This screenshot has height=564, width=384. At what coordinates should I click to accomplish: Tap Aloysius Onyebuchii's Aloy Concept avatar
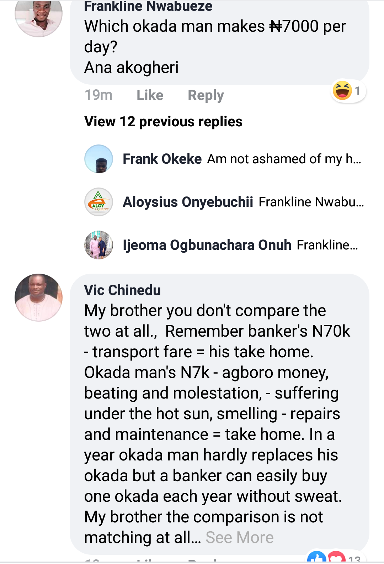tap(98, 202)
